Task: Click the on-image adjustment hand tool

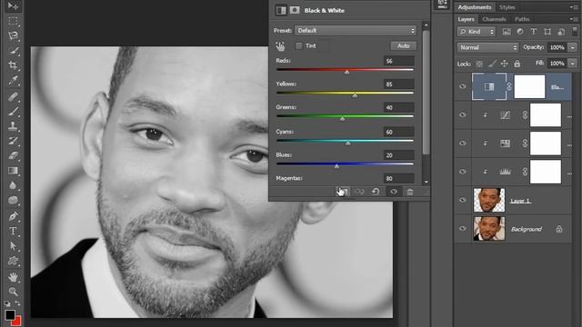Action: (x=280, y=46)
